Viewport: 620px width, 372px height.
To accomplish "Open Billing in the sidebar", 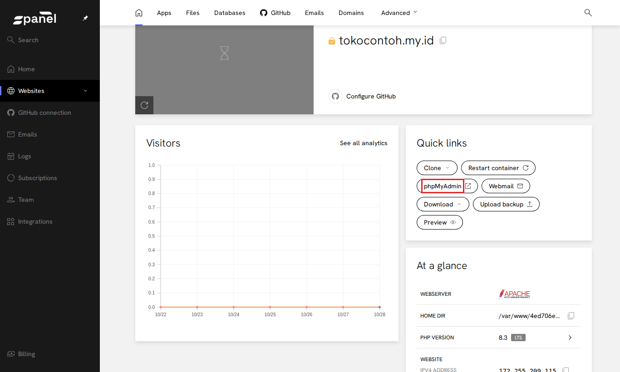I will [x=50, y=354].
